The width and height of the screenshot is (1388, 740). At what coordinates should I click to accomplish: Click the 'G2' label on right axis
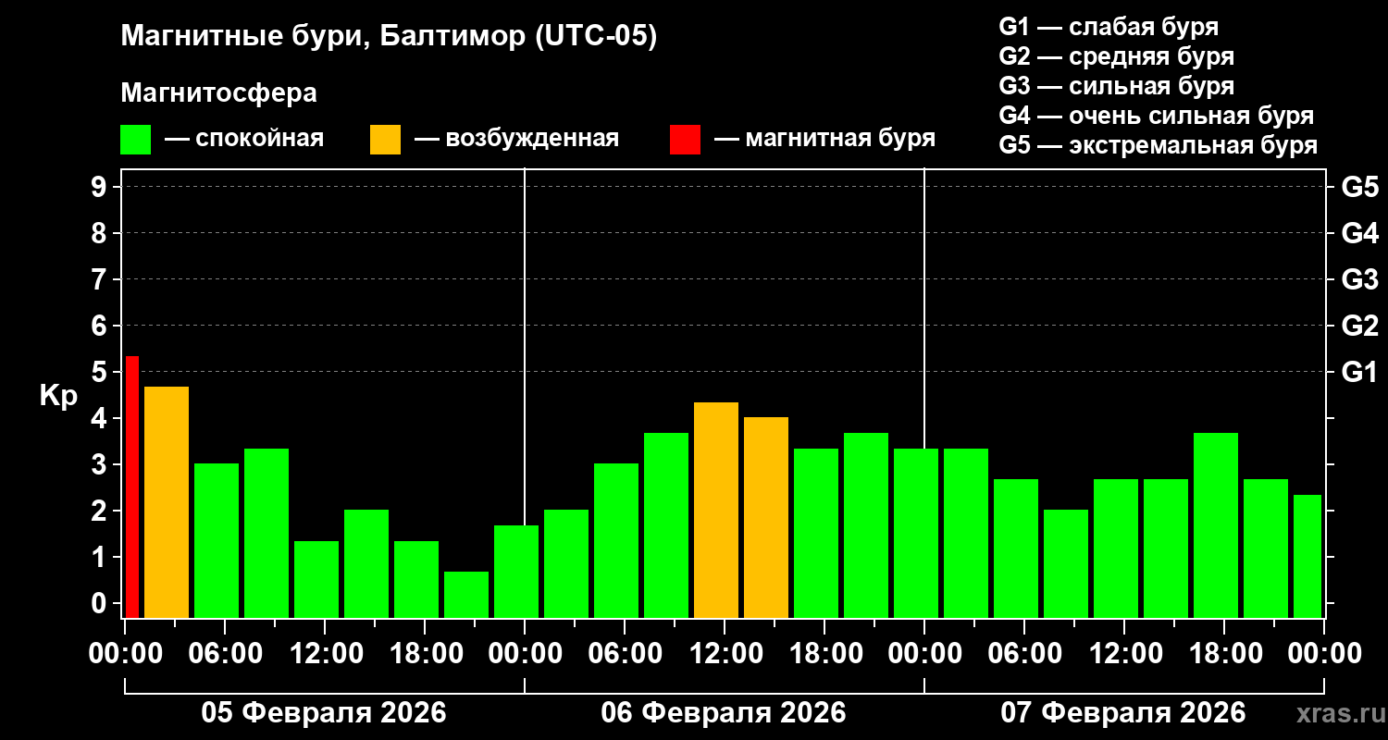1359,326
